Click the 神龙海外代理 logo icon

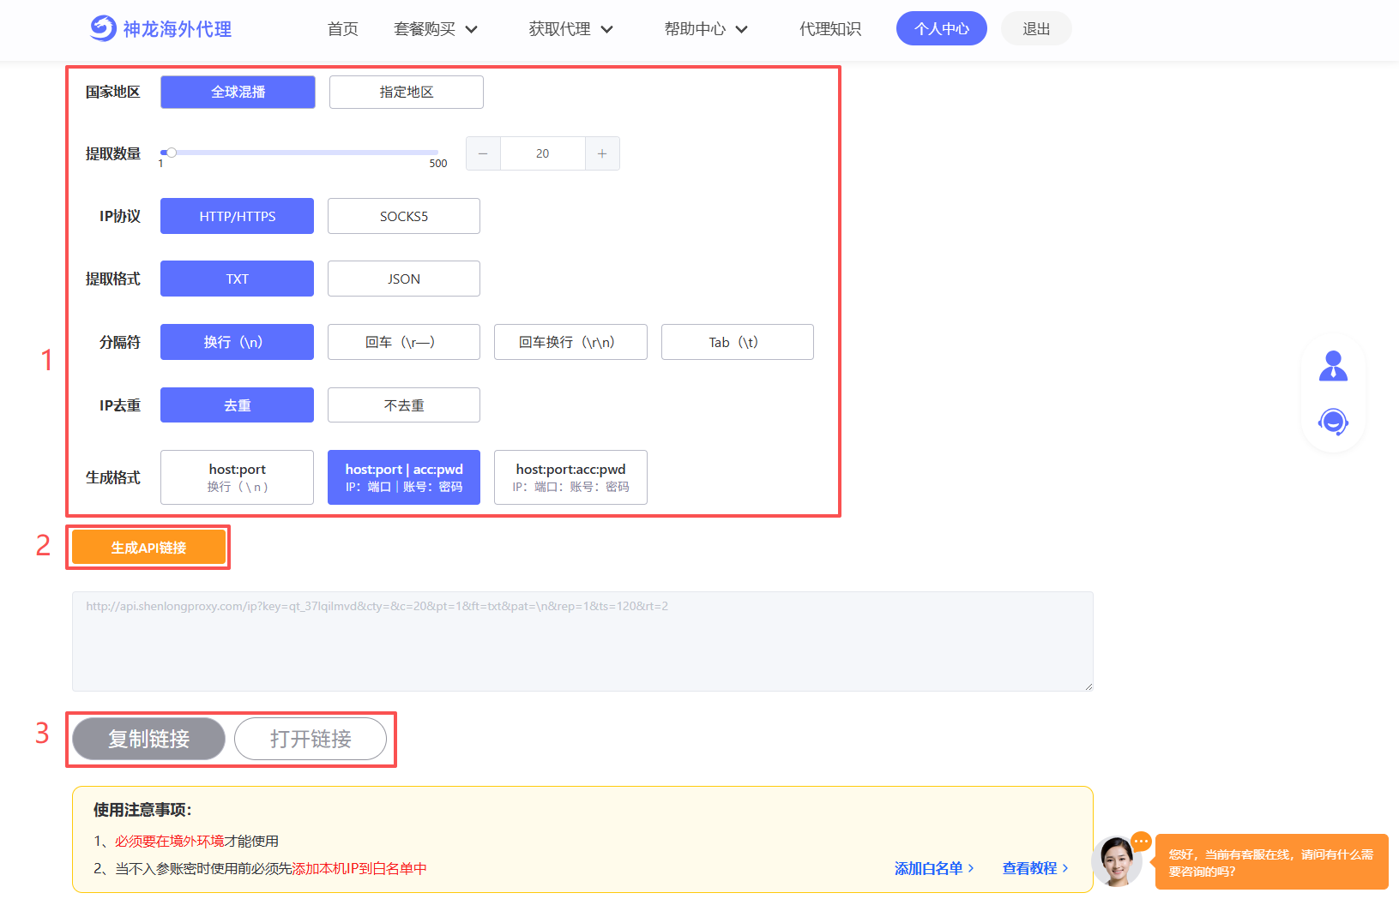pos(103,28)
